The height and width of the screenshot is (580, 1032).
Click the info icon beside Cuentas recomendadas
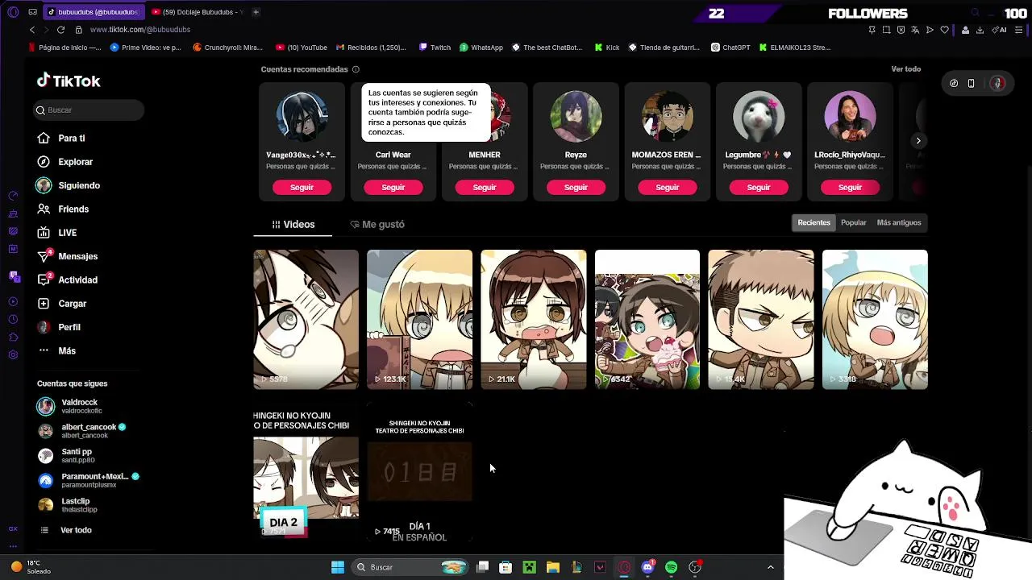click(x=356, y=69)
